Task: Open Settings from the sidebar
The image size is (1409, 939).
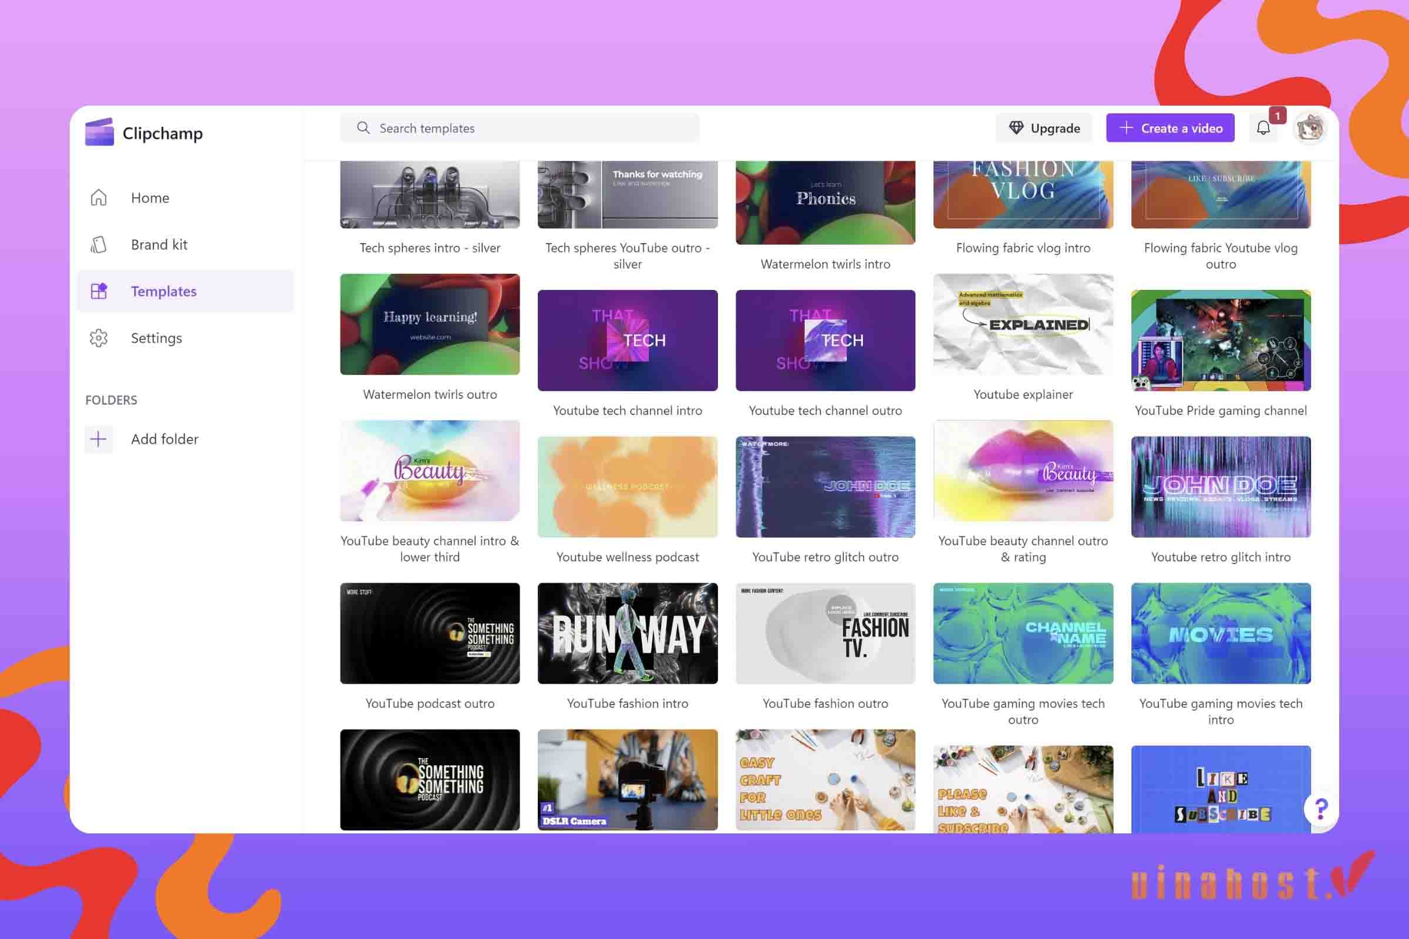Action: [186, 338]
